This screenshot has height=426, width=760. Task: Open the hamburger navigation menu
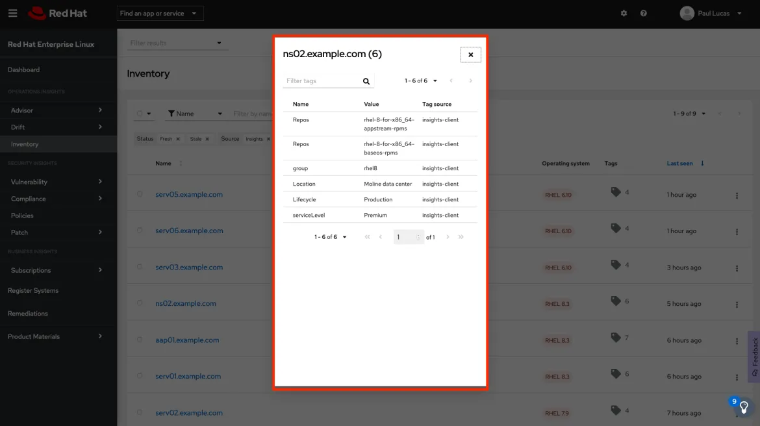tap(13, 13)
